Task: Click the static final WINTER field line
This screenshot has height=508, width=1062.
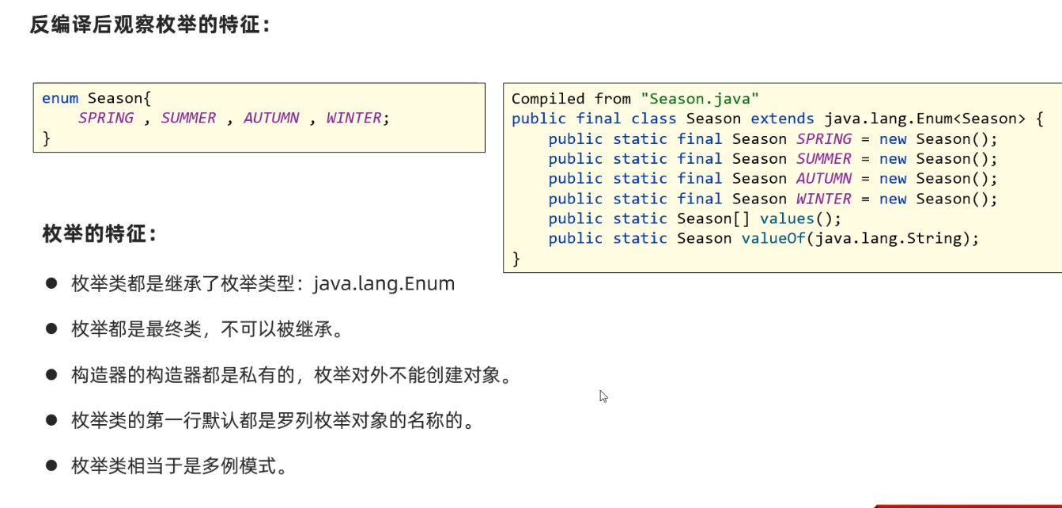Action: [773, 199]
